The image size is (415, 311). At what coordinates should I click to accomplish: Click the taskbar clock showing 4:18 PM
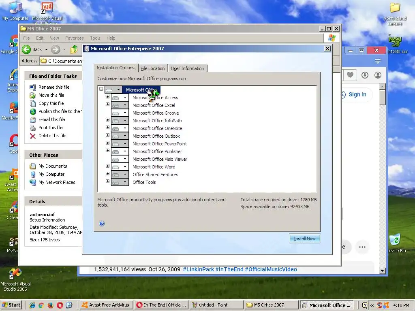click(x=401, y=305)
